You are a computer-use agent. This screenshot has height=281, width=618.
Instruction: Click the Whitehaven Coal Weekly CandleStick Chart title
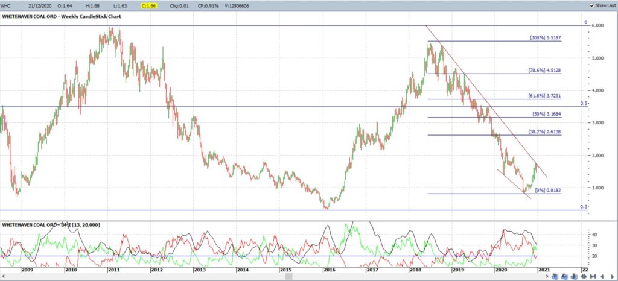click(x=62, y=17)
